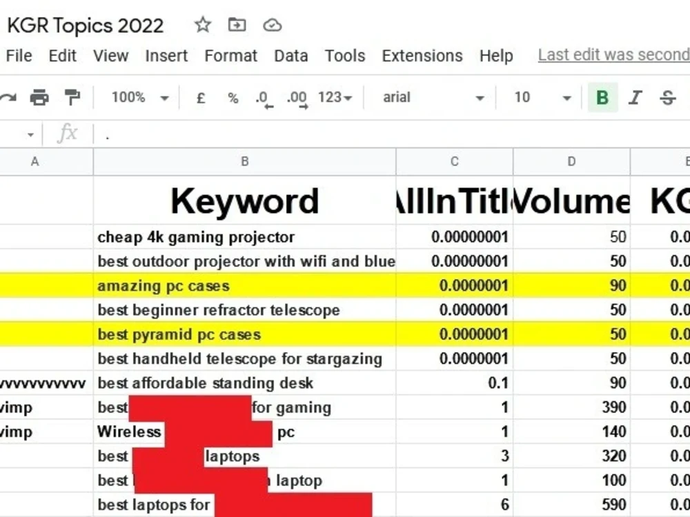Print the spreadsheet using the printer icon
Screen dimensions: 690x517
coord(39,97)
